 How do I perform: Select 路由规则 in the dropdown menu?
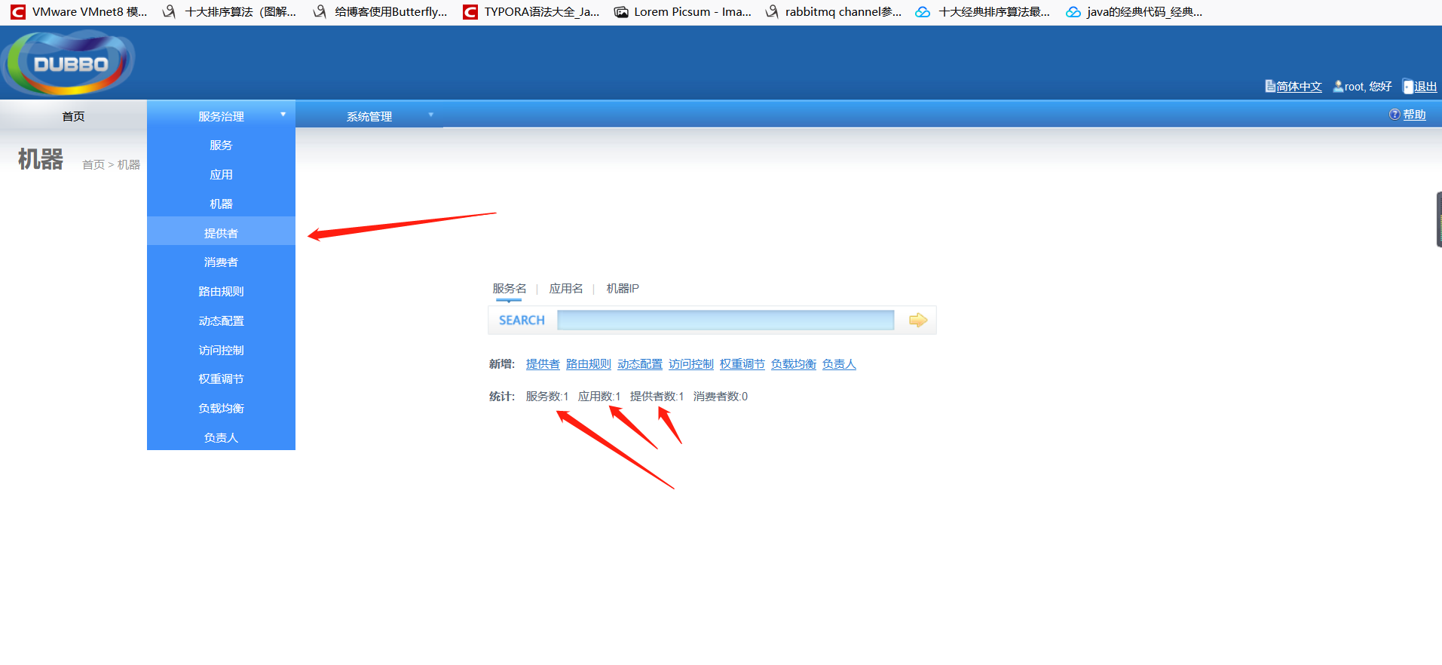[x=221, y=292]
